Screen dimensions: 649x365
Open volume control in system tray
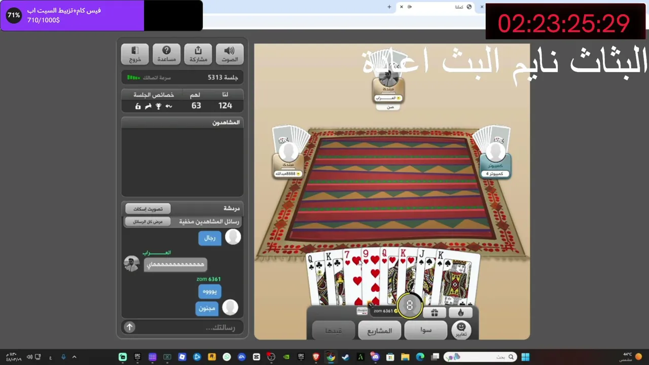[x=29, y=357]
